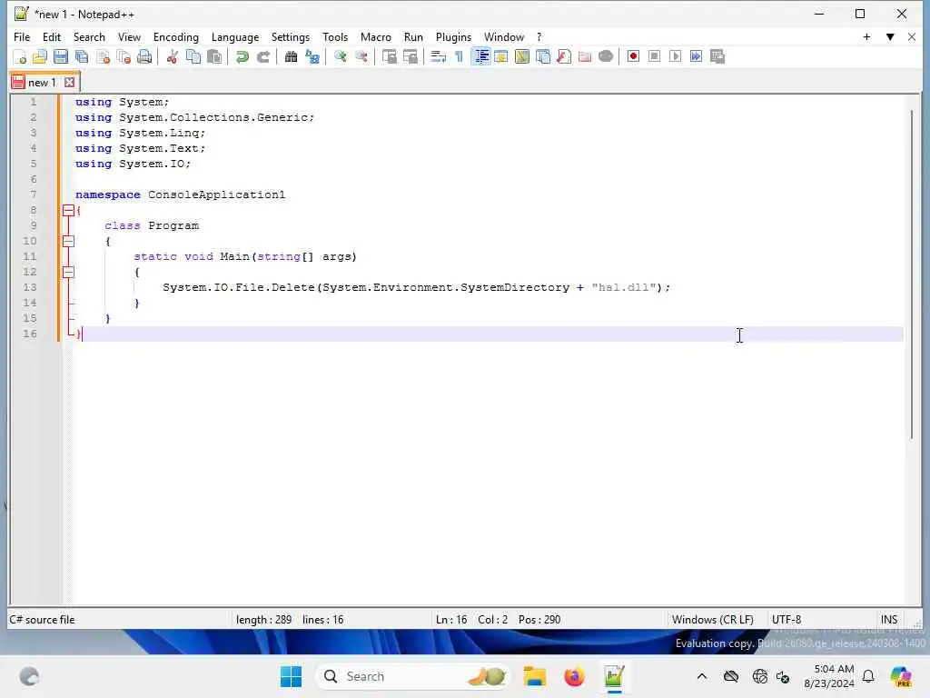Open the Document Map toolbar icon
This screenshot has width=930, height=698.
[x=522, y=57]
